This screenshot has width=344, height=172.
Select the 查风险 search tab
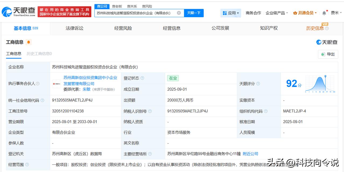coord(147,6)
